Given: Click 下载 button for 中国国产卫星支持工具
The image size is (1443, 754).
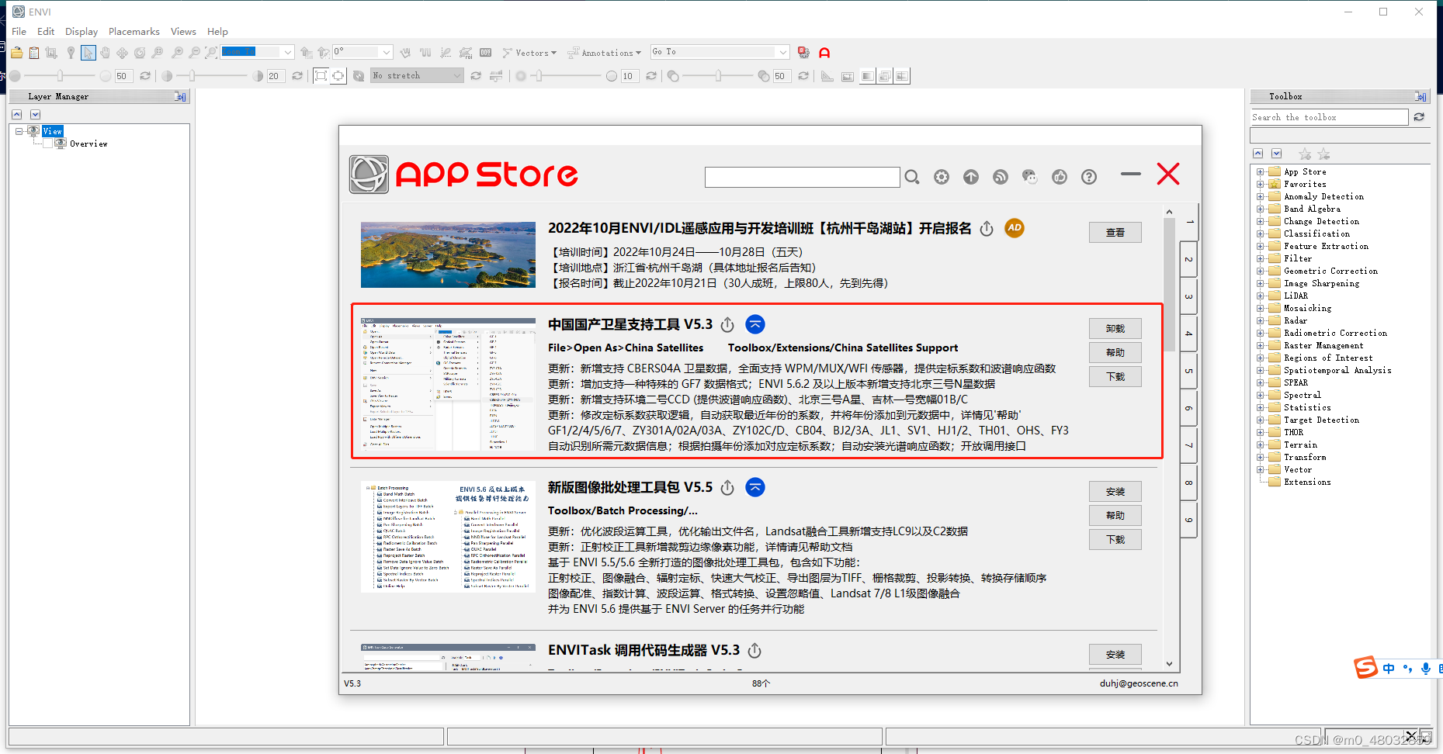Looking at the screenshot, I should click(x=1115, y=377).
